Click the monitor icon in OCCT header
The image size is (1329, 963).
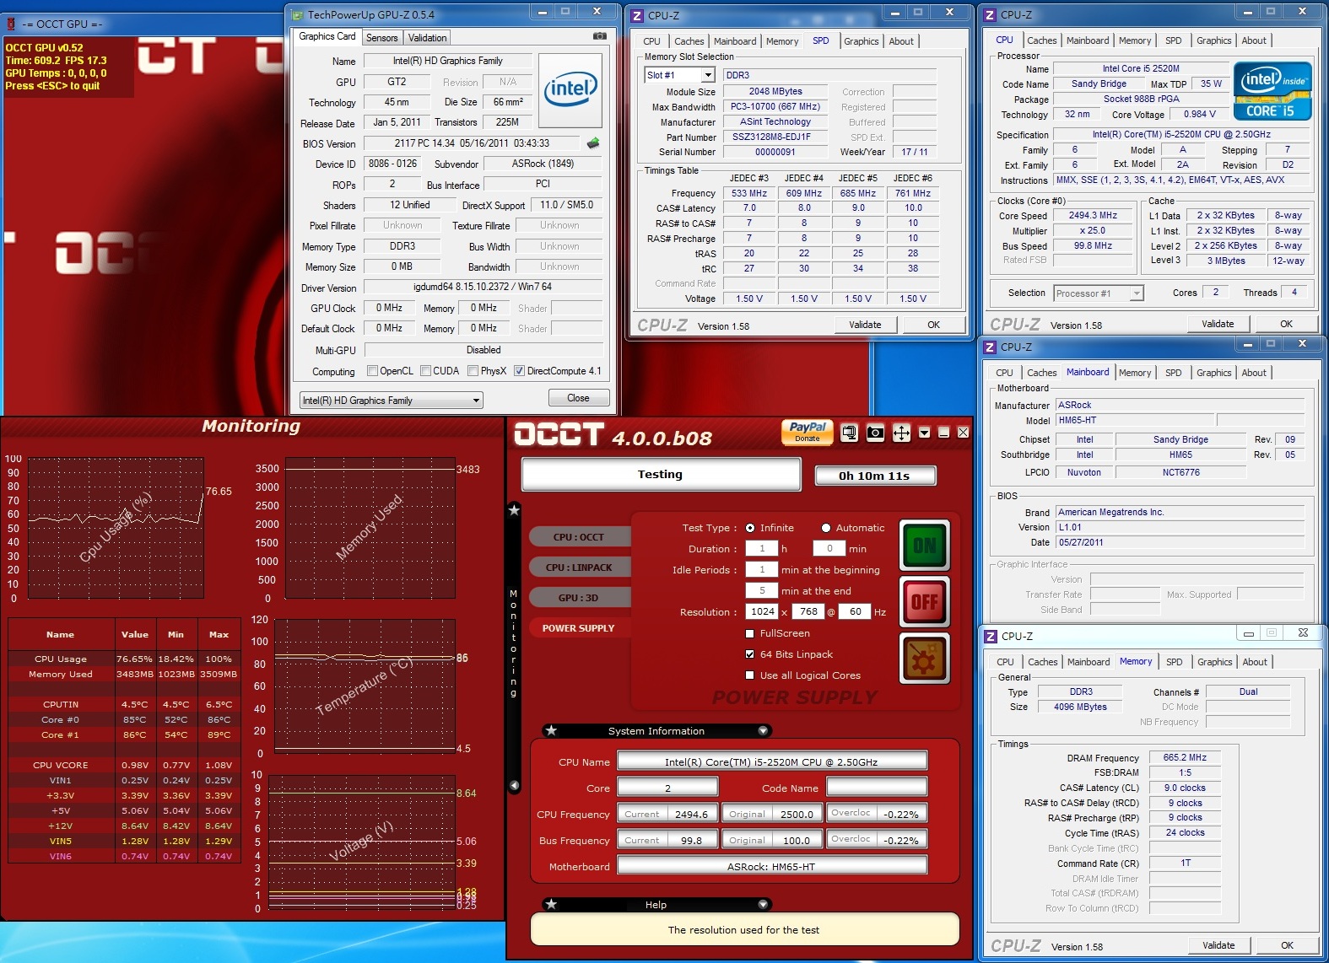click(x=849, y=433)
